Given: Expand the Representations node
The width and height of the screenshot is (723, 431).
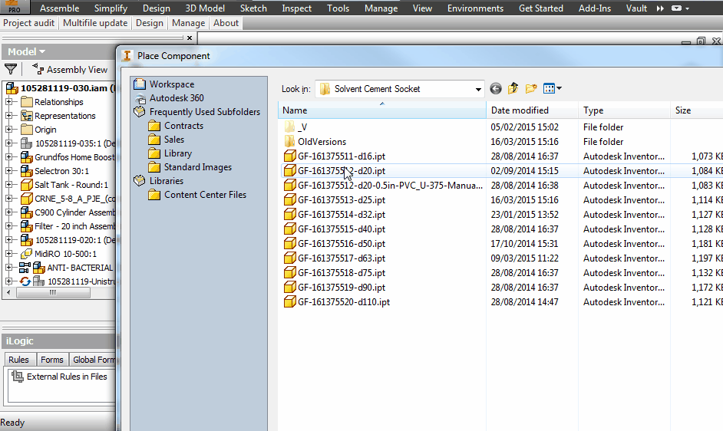Looking at the screenshot, I should click(8, 115).
